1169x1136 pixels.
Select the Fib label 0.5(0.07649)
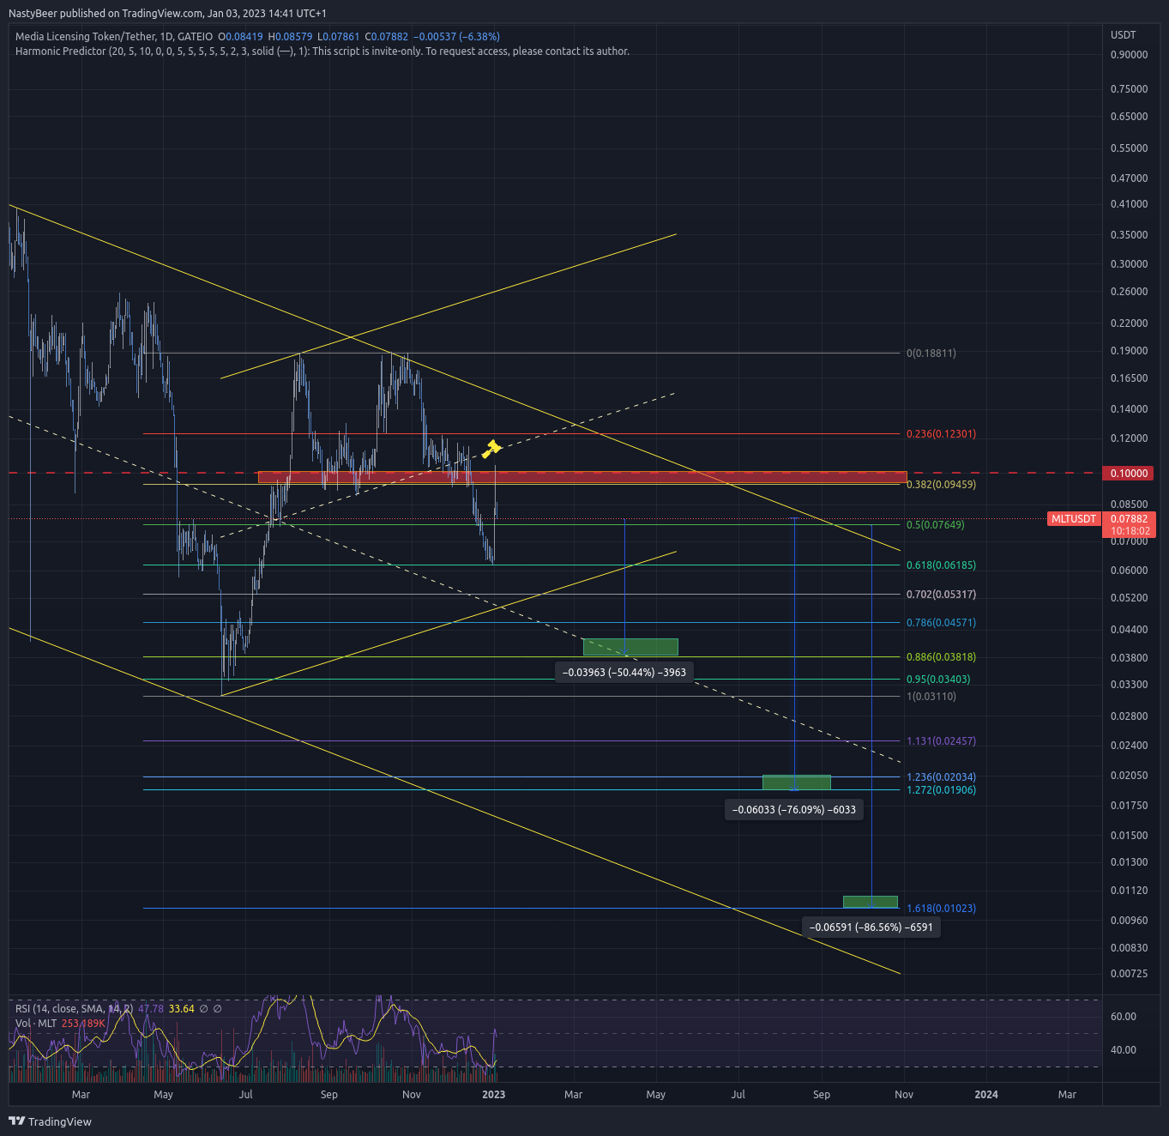pos(935,525)
